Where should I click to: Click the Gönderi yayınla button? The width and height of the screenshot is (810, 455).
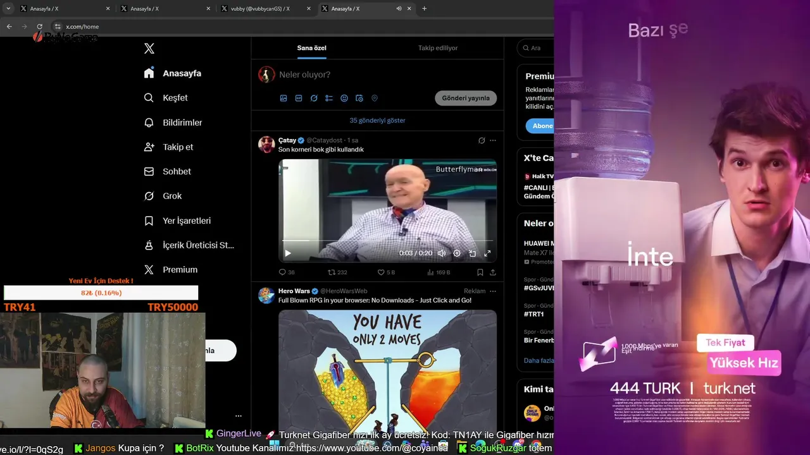466,99
